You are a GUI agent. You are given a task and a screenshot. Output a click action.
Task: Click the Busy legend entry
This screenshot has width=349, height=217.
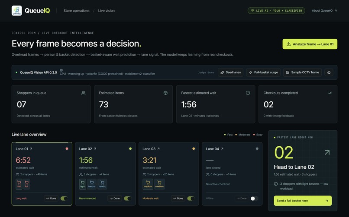[258, 135]
